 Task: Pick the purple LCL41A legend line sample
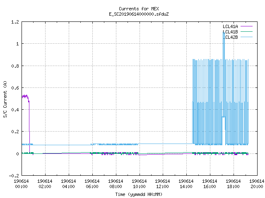[246, 26]
